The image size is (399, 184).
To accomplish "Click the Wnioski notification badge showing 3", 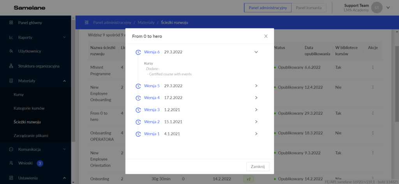I will coord(40,163).
